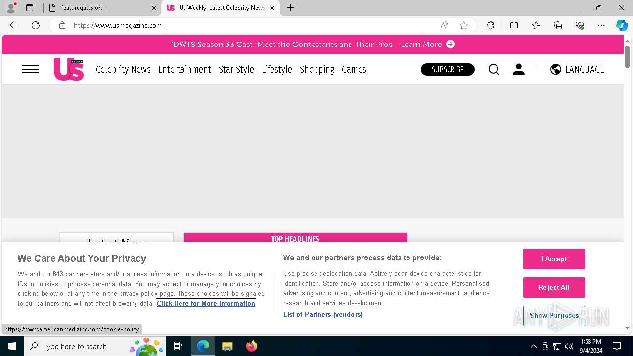
Task: Click I Accept cookie button
Action: [x=554, y=259]
